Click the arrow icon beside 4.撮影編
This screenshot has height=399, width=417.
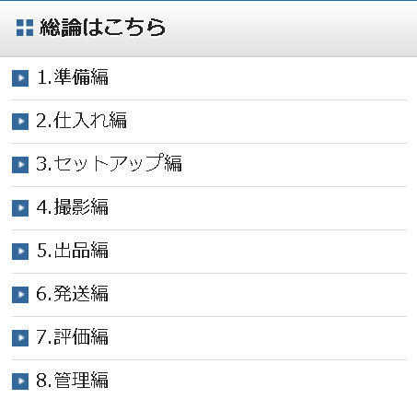point(20,208)
